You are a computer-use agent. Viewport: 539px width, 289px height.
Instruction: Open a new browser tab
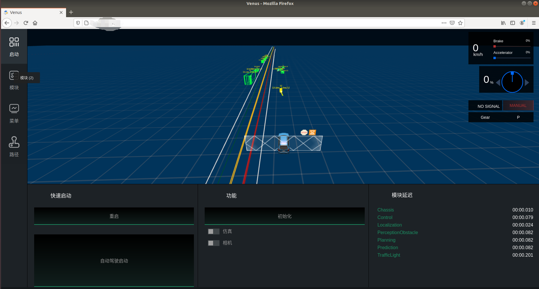pos(71,12)
